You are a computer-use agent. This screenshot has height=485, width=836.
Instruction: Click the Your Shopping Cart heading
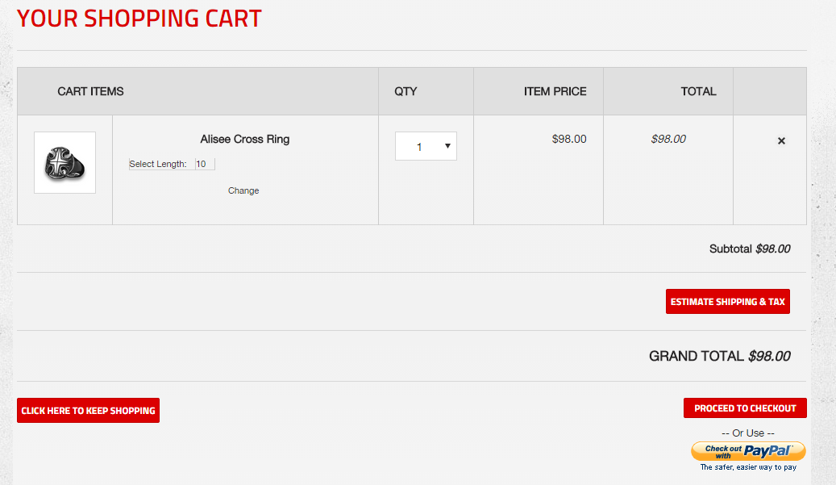(139, 18)
